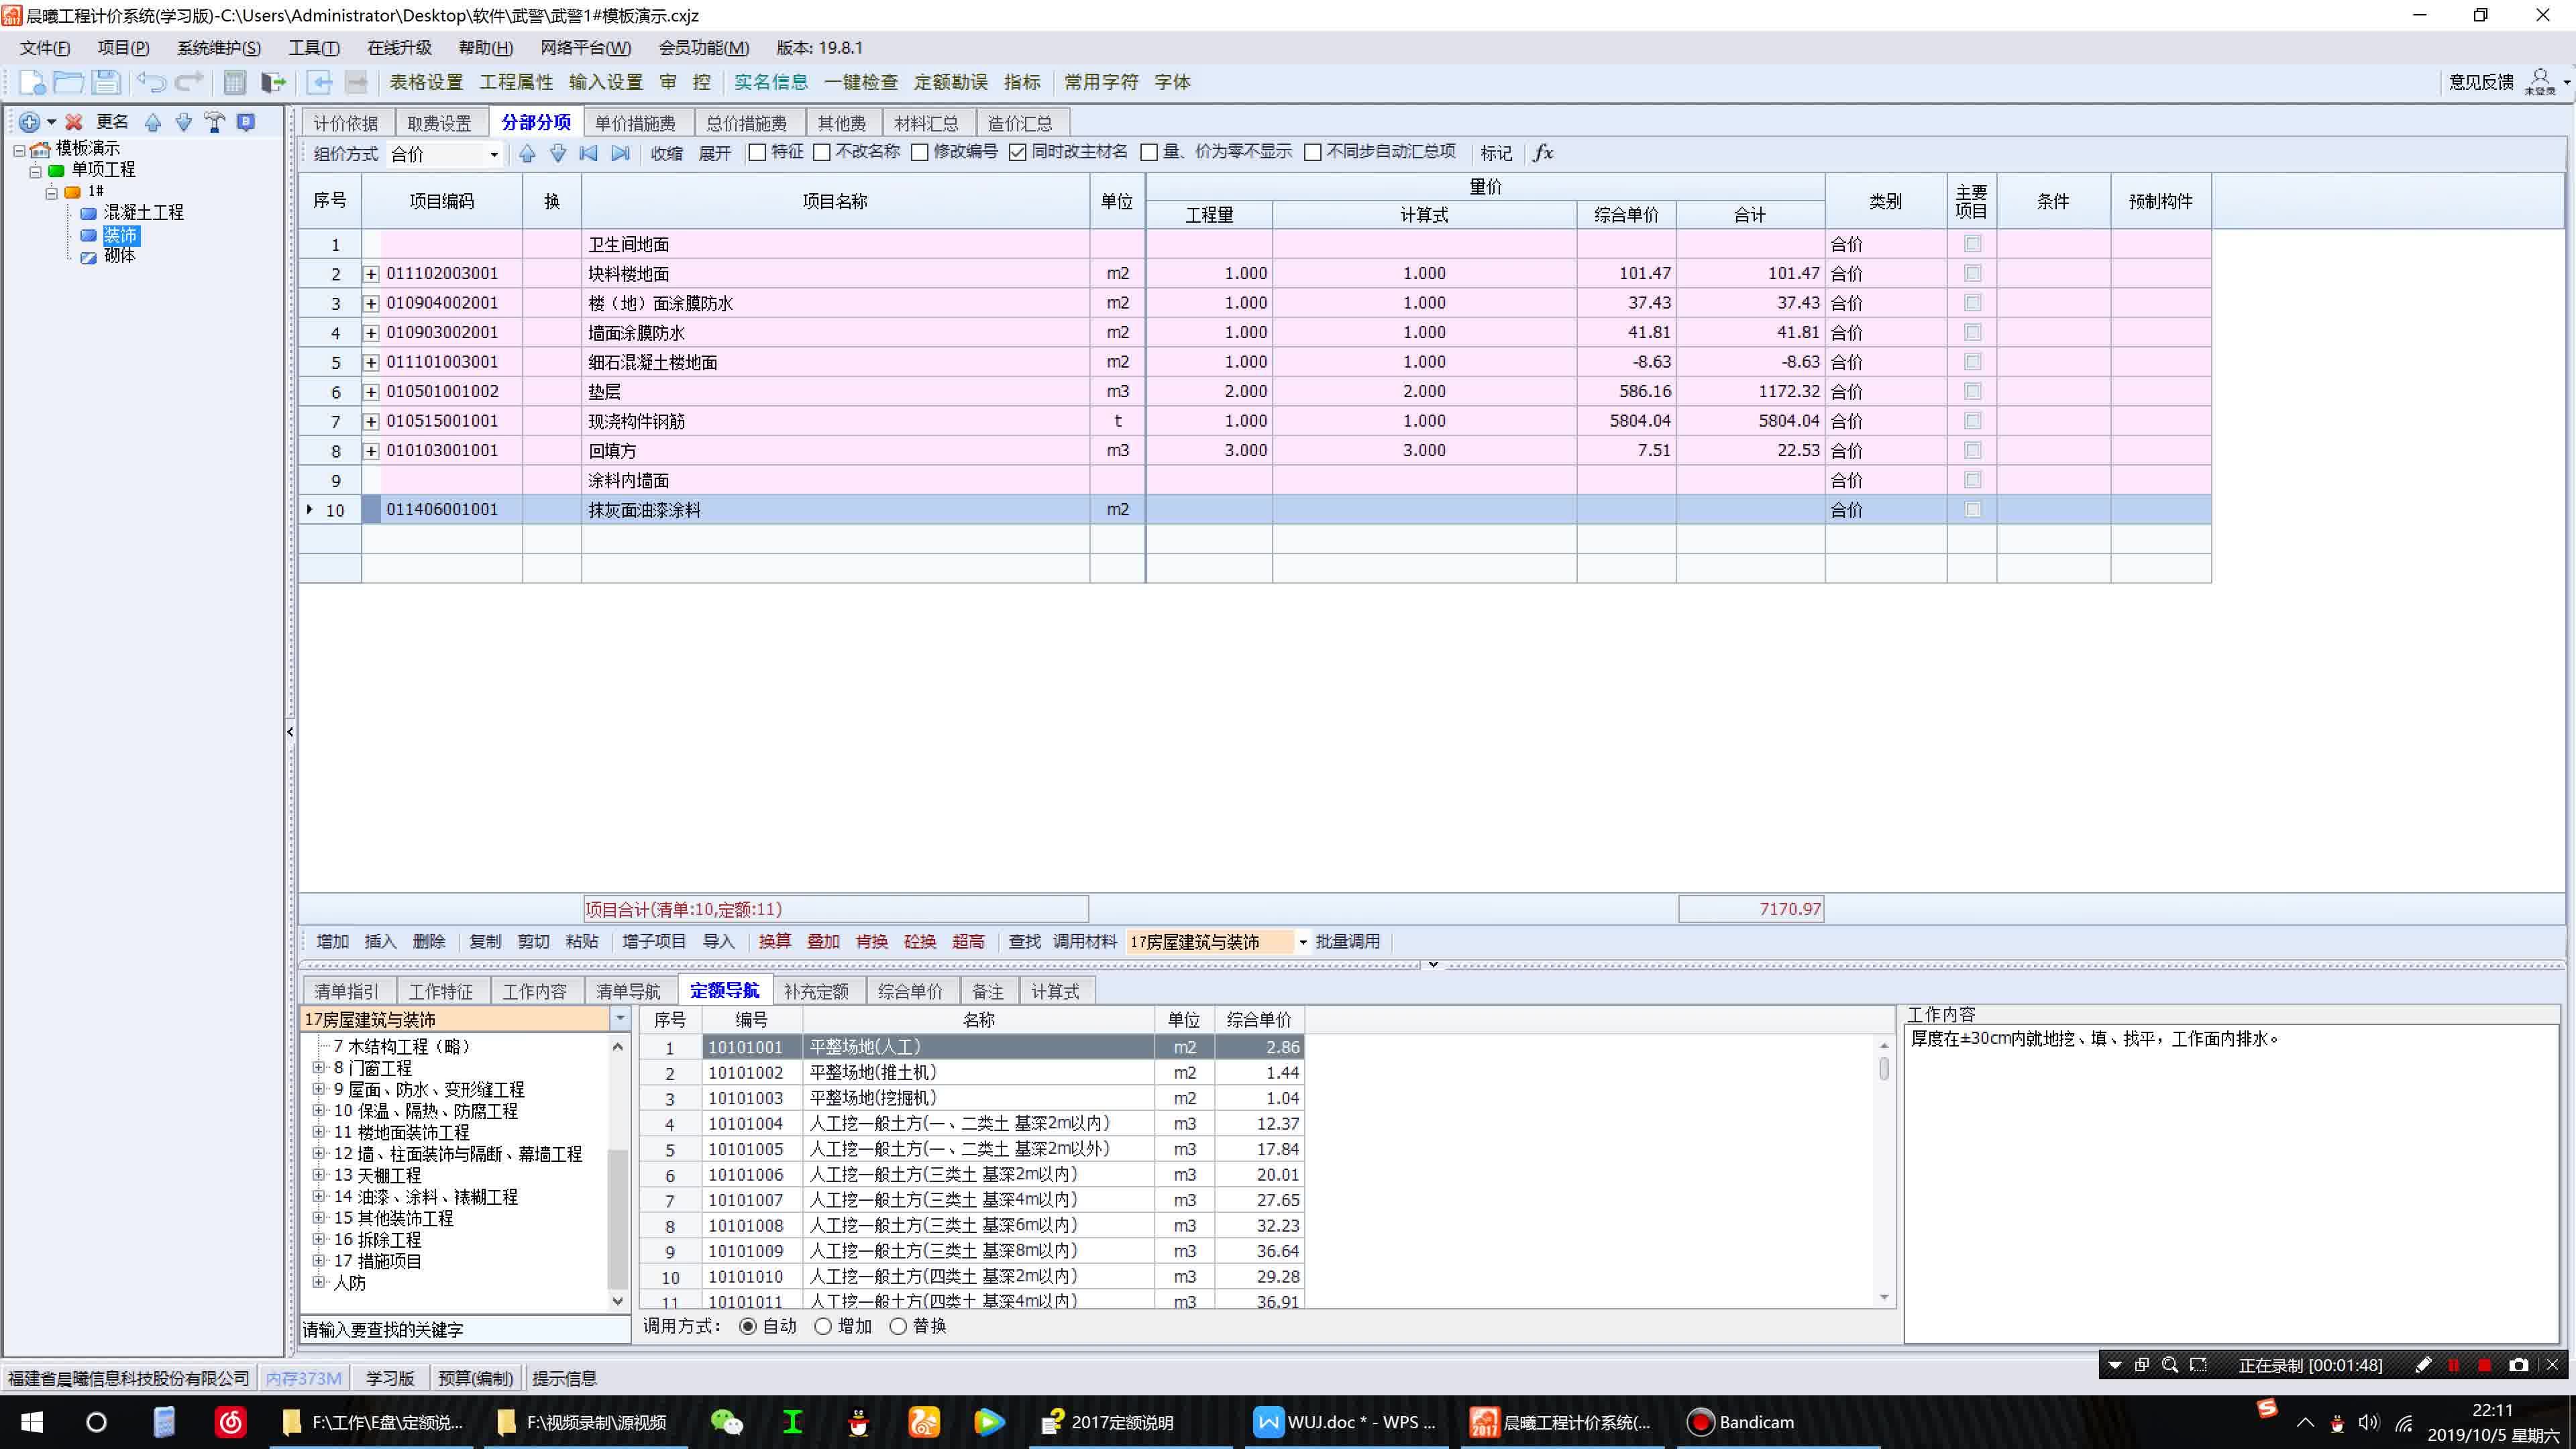Click the keyword search input field
The image size is (2576, 1449).
click(465, 1330)
